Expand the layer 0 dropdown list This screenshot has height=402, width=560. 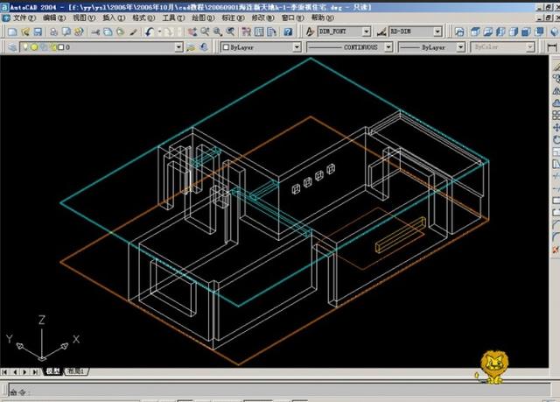coord(178,47)
